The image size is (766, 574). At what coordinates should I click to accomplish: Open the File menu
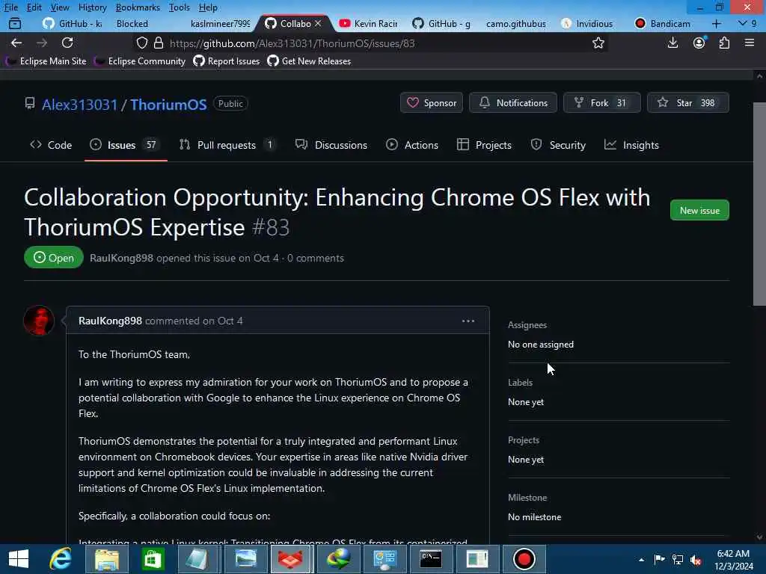(x=10, y=7)
